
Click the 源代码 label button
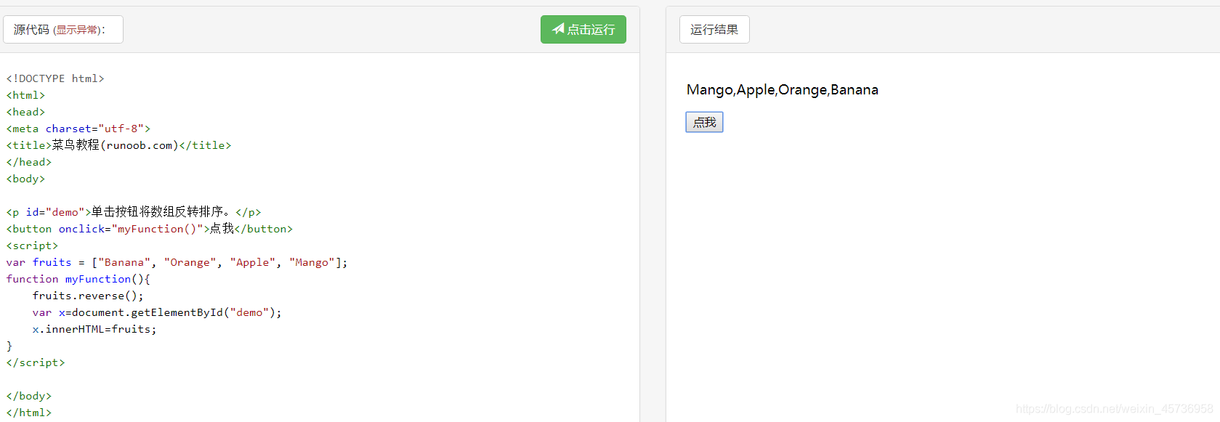click(x=63, y=30)
